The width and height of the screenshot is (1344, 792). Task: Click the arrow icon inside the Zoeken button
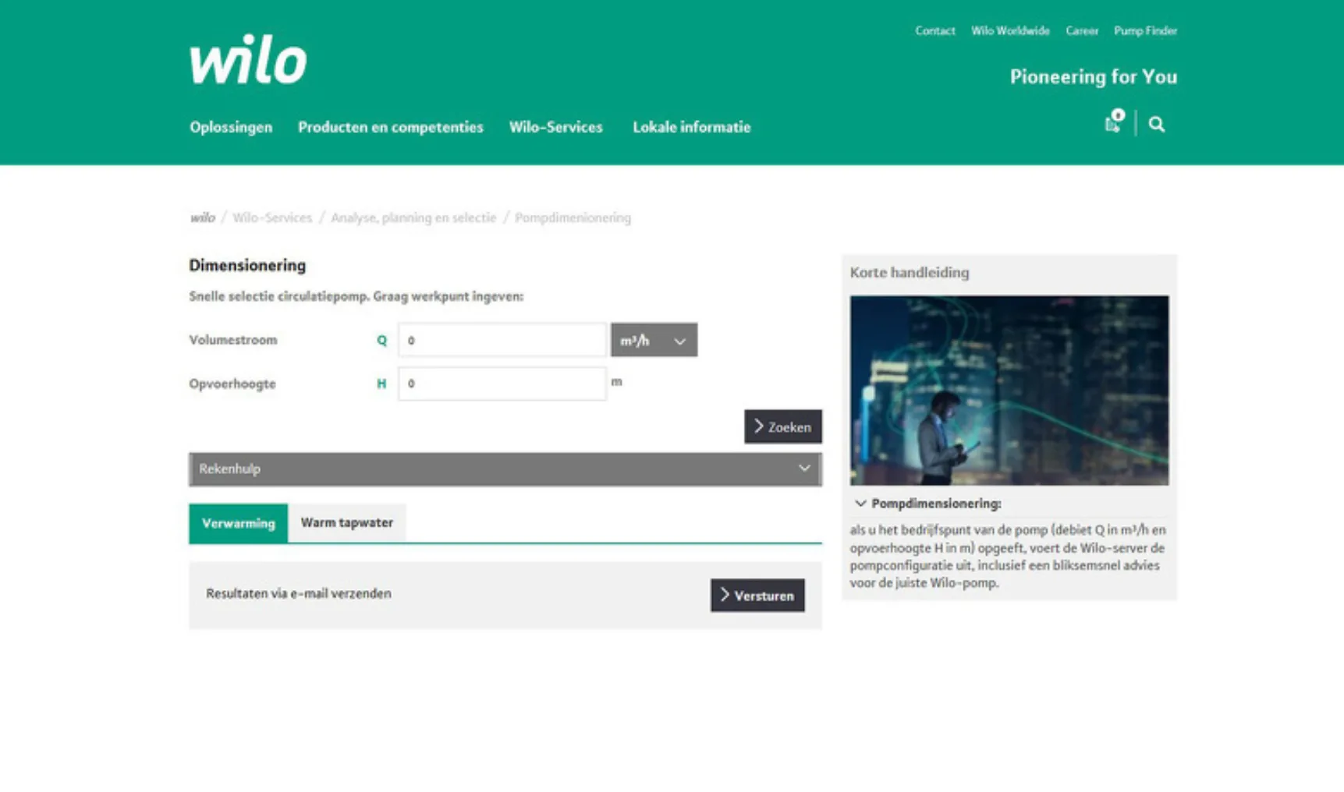click(758, 426)
